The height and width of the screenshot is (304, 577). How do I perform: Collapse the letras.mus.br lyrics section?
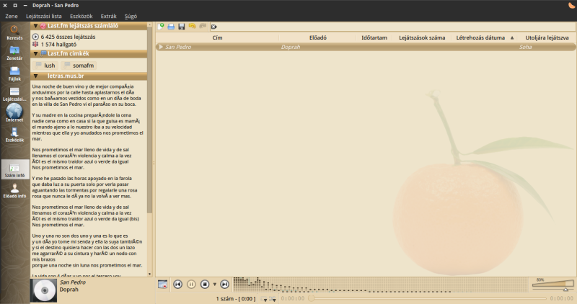tap(35, 76)
